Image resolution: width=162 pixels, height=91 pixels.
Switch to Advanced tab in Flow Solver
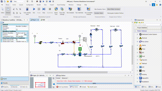click(x=65, y=78)
